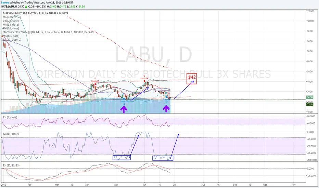Click the 100.00 price axis label
319x188 pixels.
[310, 21]
